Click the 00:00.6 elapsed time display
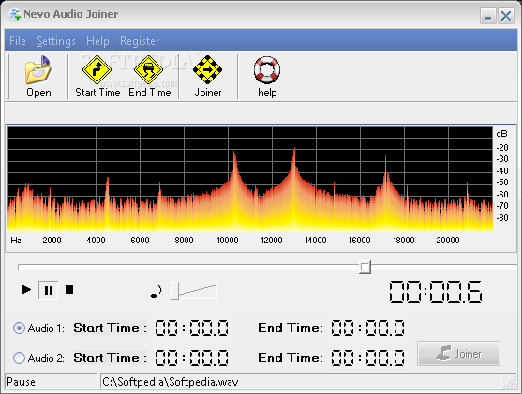This screenshot has width=522, height=394. click(x=436, y=292)
